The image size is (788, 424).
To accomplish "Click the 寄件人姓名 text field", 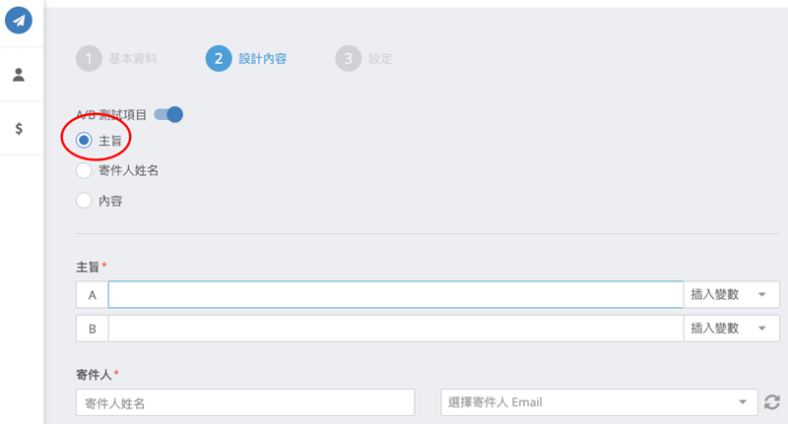I will coord(245,402).
